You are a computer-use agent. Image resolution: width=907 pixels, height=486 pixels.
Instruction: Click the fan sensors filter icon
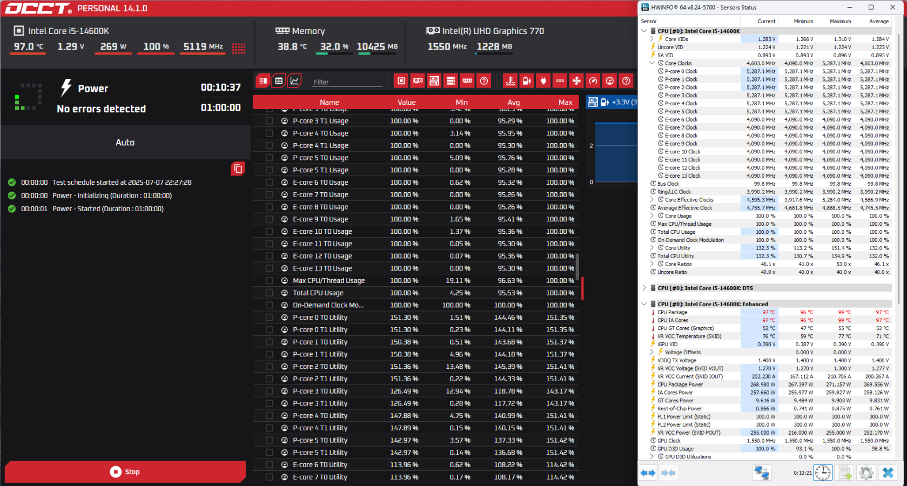coord(576,81)
